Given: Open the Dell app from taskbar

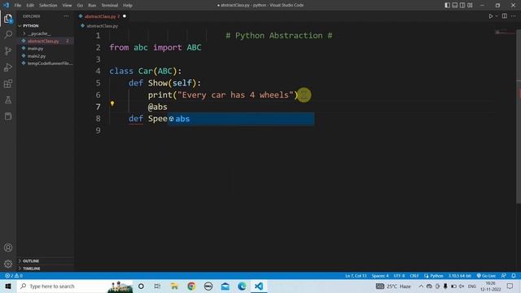Looking at the screenshot, I should click(208, 286).
